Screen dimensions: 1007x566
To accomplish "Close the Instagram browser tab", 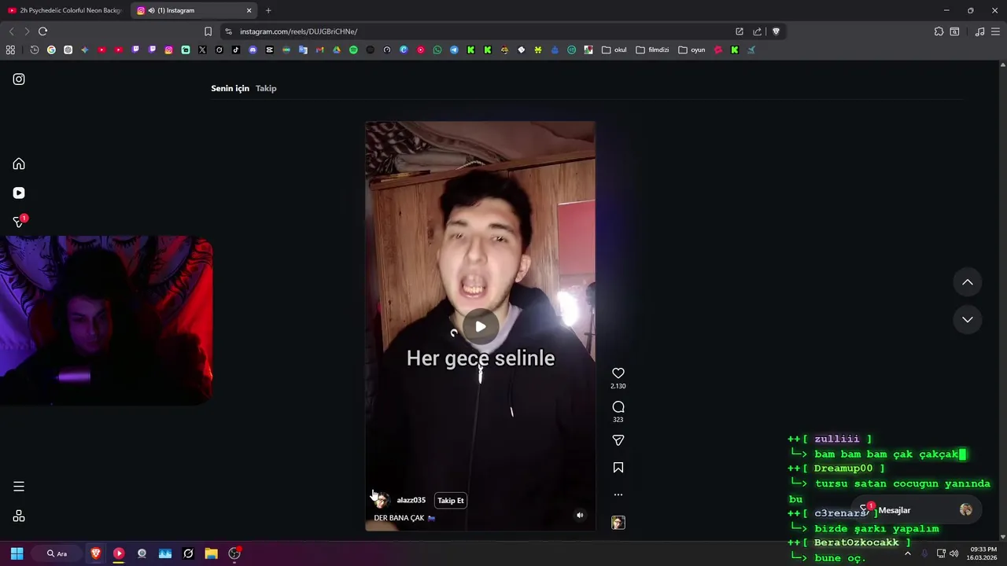I will point(249,10).
